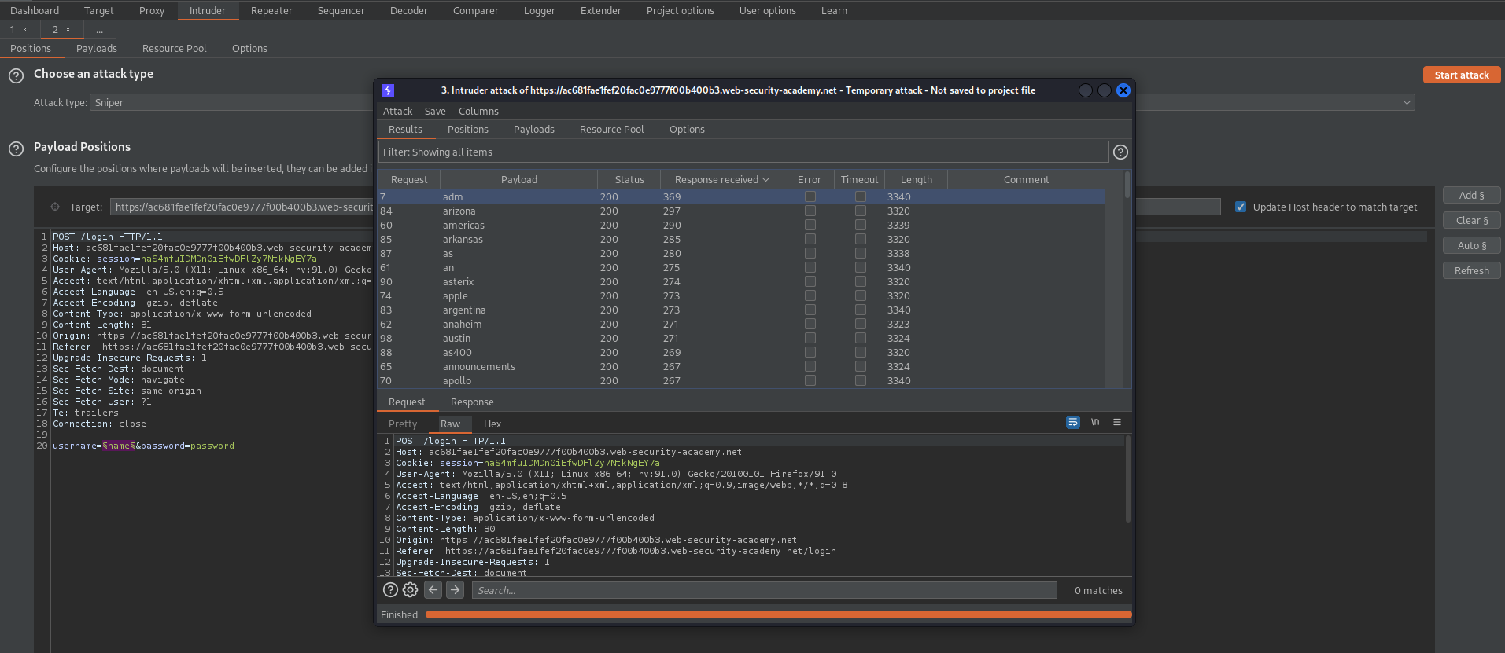Image resolution: width=1505 pixels, height=653 pixels.
Task: Toggle Update Host header to match target
Action: coord(1241,207)
